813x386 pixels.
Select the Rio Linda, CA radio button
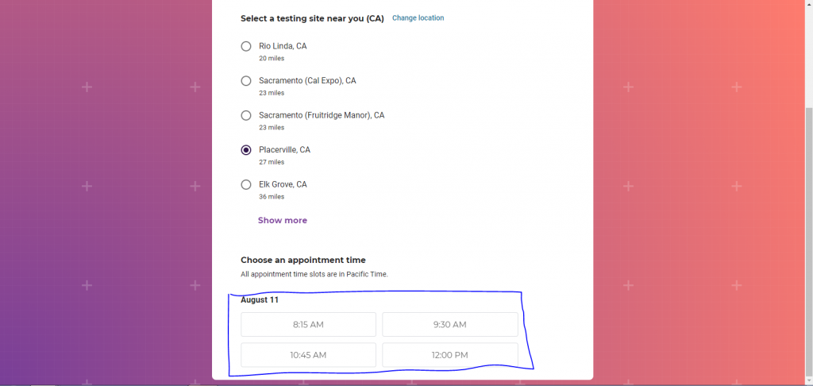(246, 46)
